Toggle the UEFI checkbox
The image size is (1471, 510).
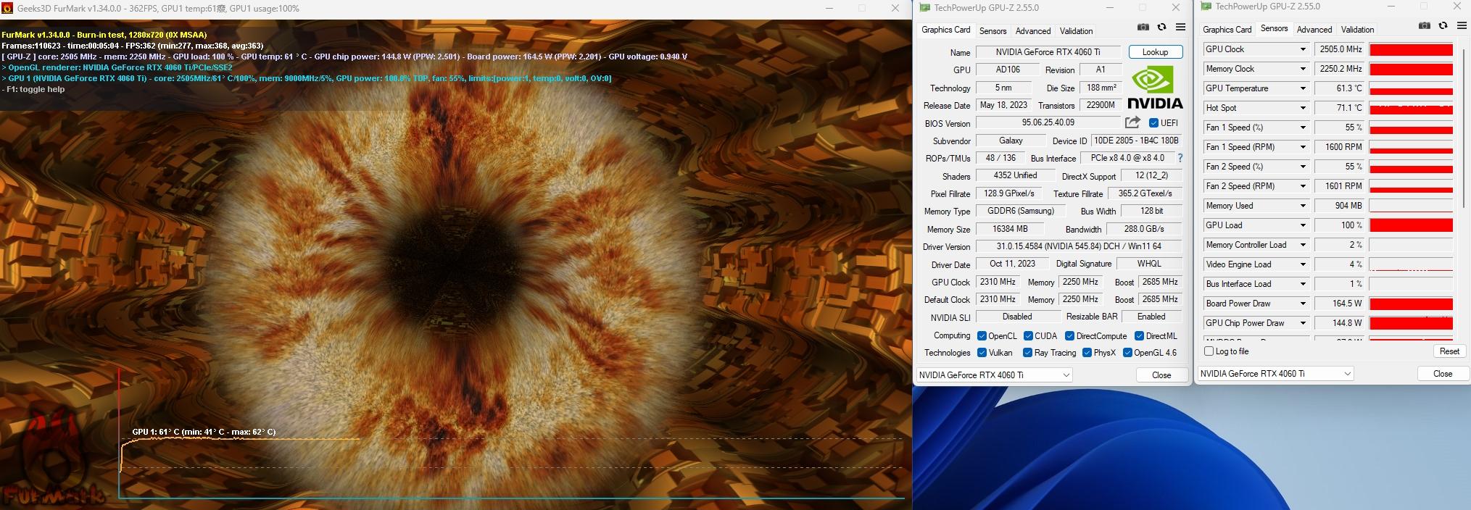[1153, 123]
